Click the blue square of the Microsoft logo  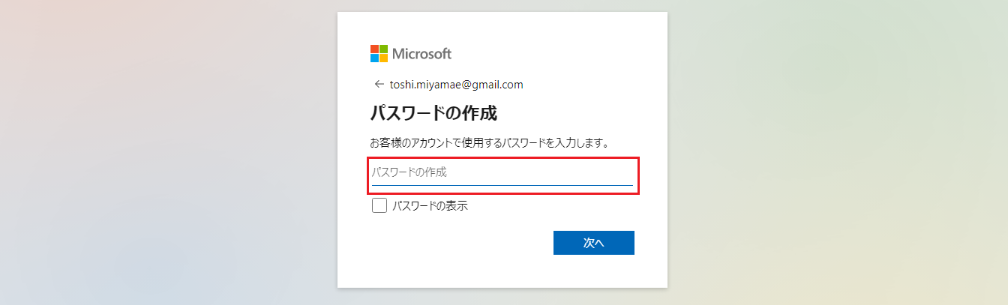pos(374,58)
